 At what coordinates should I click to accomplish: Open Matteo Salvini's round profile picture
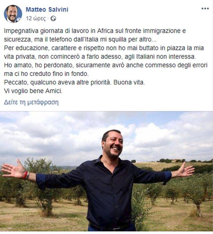tap(13, 14)
